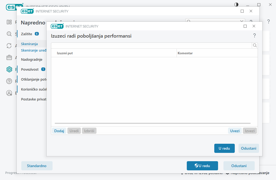Viewport: 276px width, 180px height.
Task: Click Standardno button in advanced setup
Action: coord(37,166)
